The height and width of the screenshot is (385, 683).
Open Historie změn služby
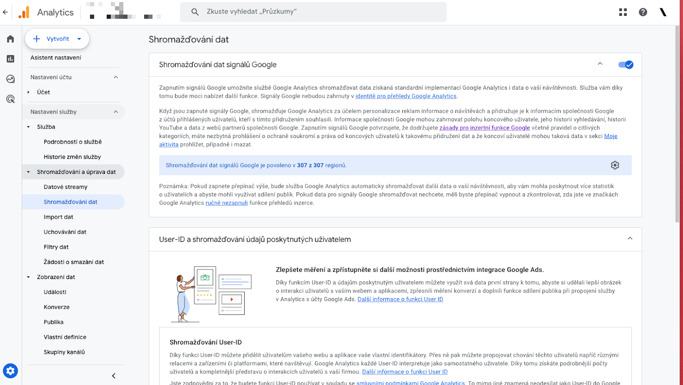tap(72, 157)
